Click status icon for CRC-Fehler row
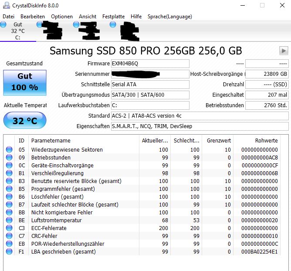 (9, 236)
